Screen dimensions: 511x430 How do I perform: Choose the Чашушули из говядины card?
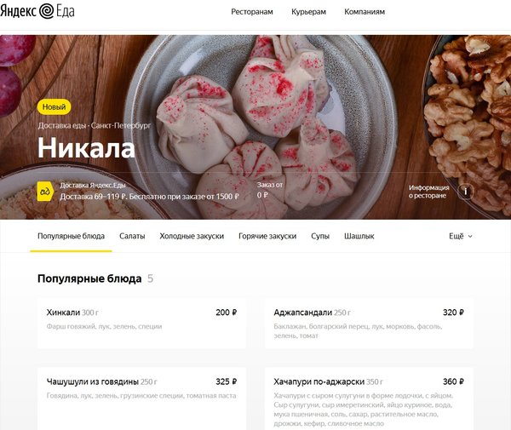(141, 398)
